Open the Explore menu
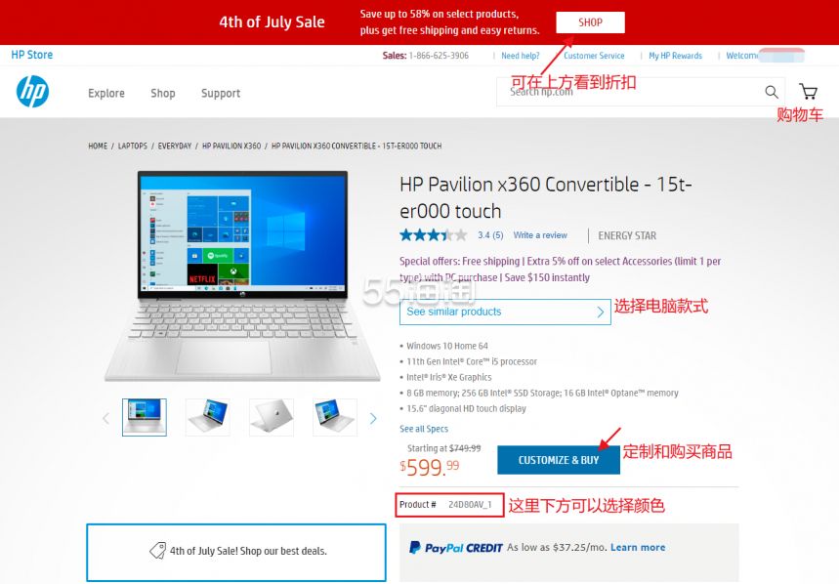 (106, 93)
